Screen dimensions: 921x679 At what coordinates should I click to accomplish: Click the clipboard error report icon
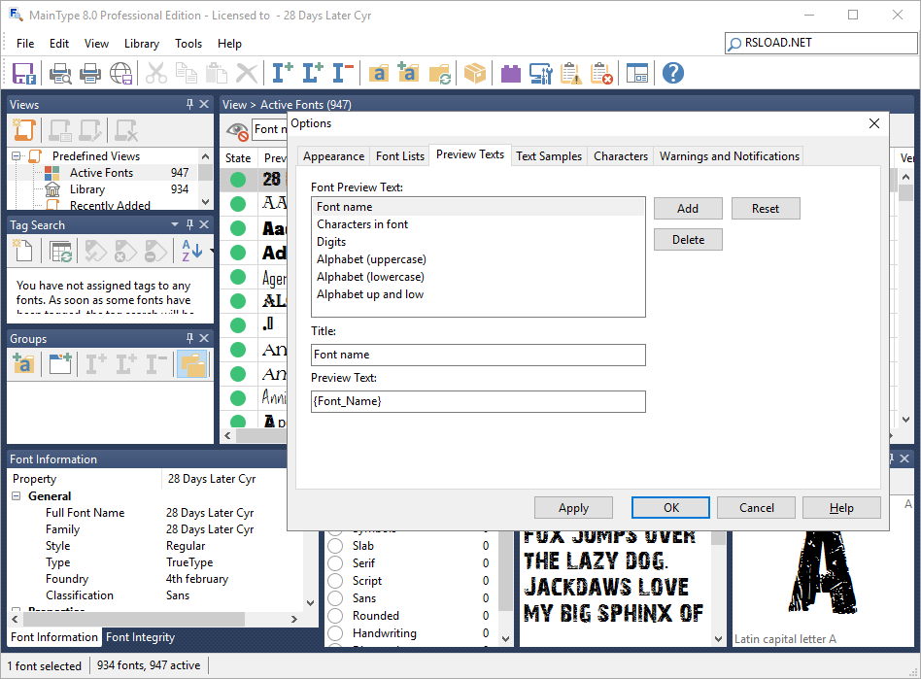point(601,74)
